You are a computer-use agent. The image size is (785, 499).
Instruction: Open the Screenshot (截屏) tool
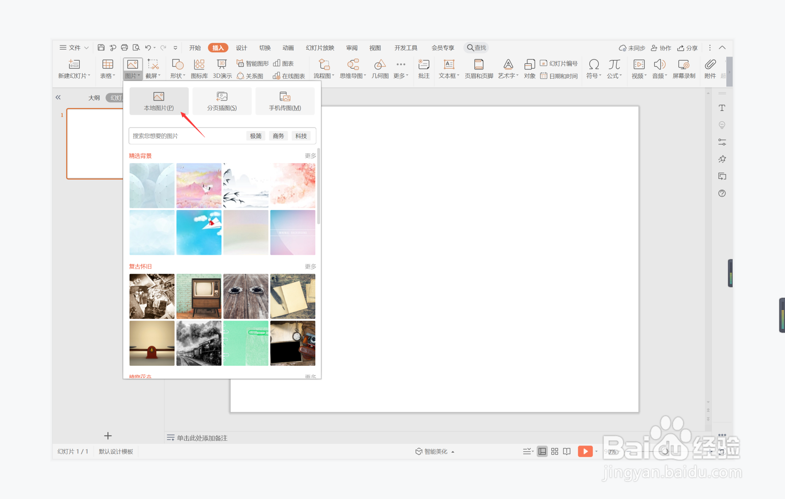(153, 68)
